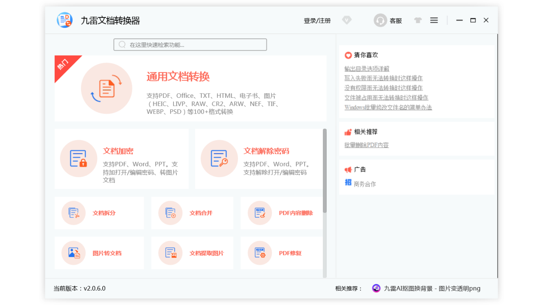Select the Document Password Removal (文档解除密码) key icon
The image size is (543, 305).
219,158
